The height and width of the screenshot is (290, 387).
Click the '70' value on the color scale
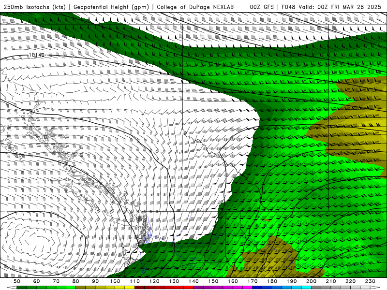tap(56, 281)
